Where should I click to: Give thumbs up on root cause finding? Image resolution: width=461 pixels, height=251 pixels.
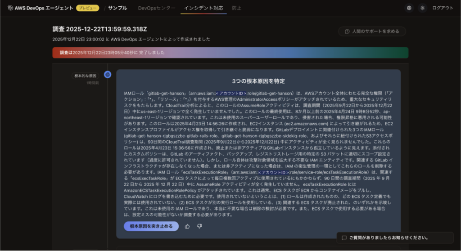(x=187, y=226)
